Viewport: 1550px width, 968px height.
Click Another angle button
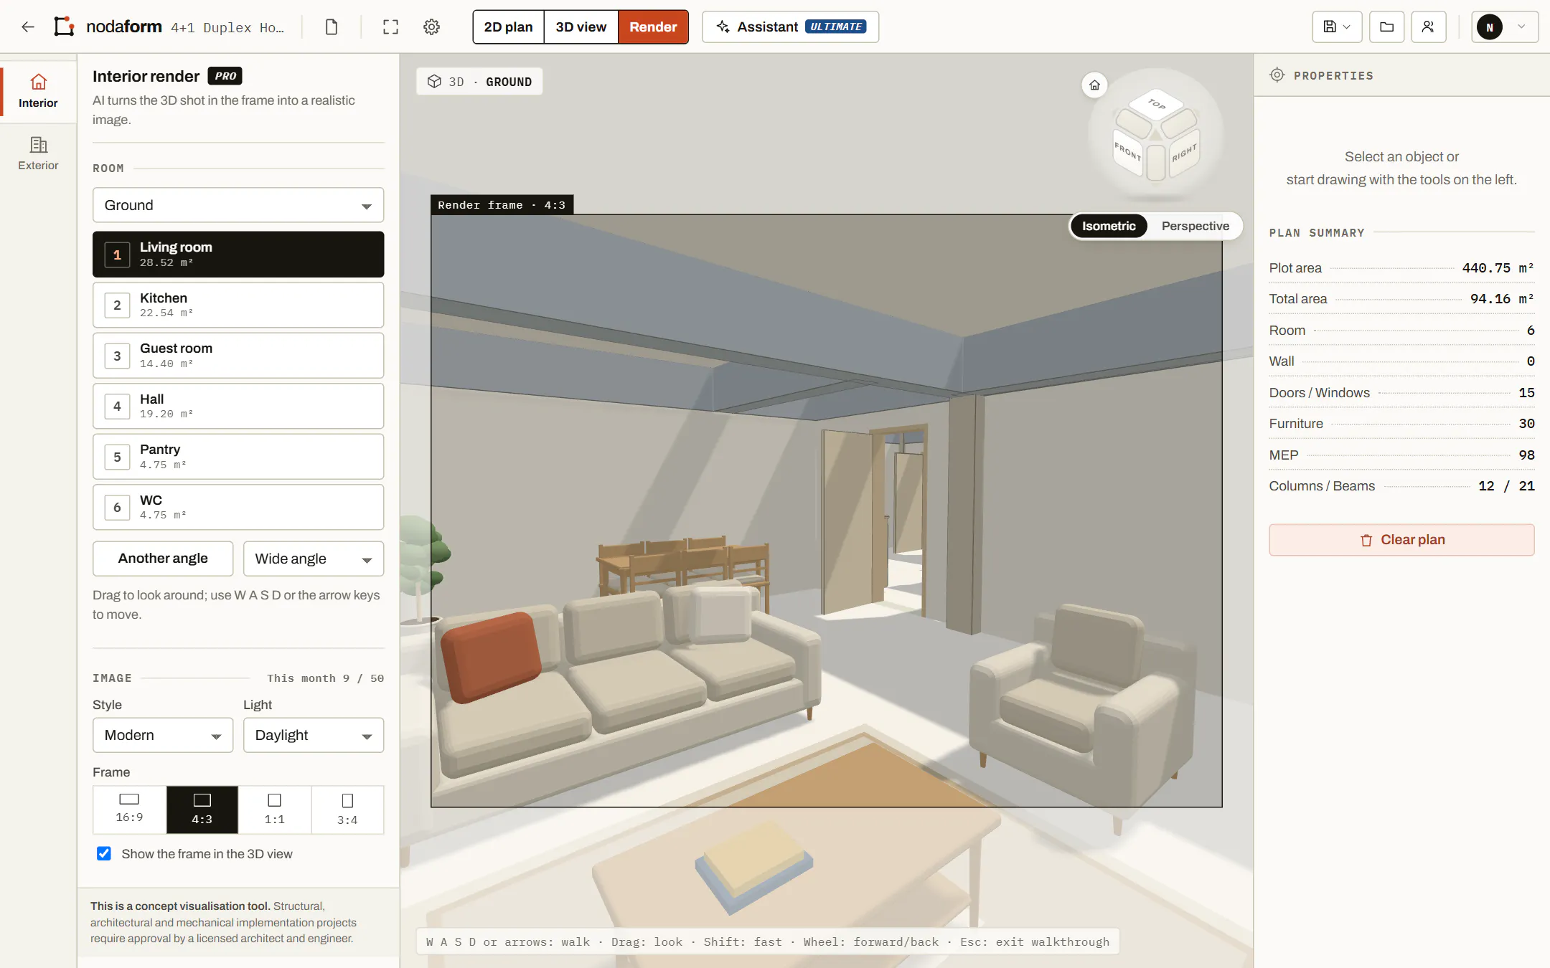(163, 559)
